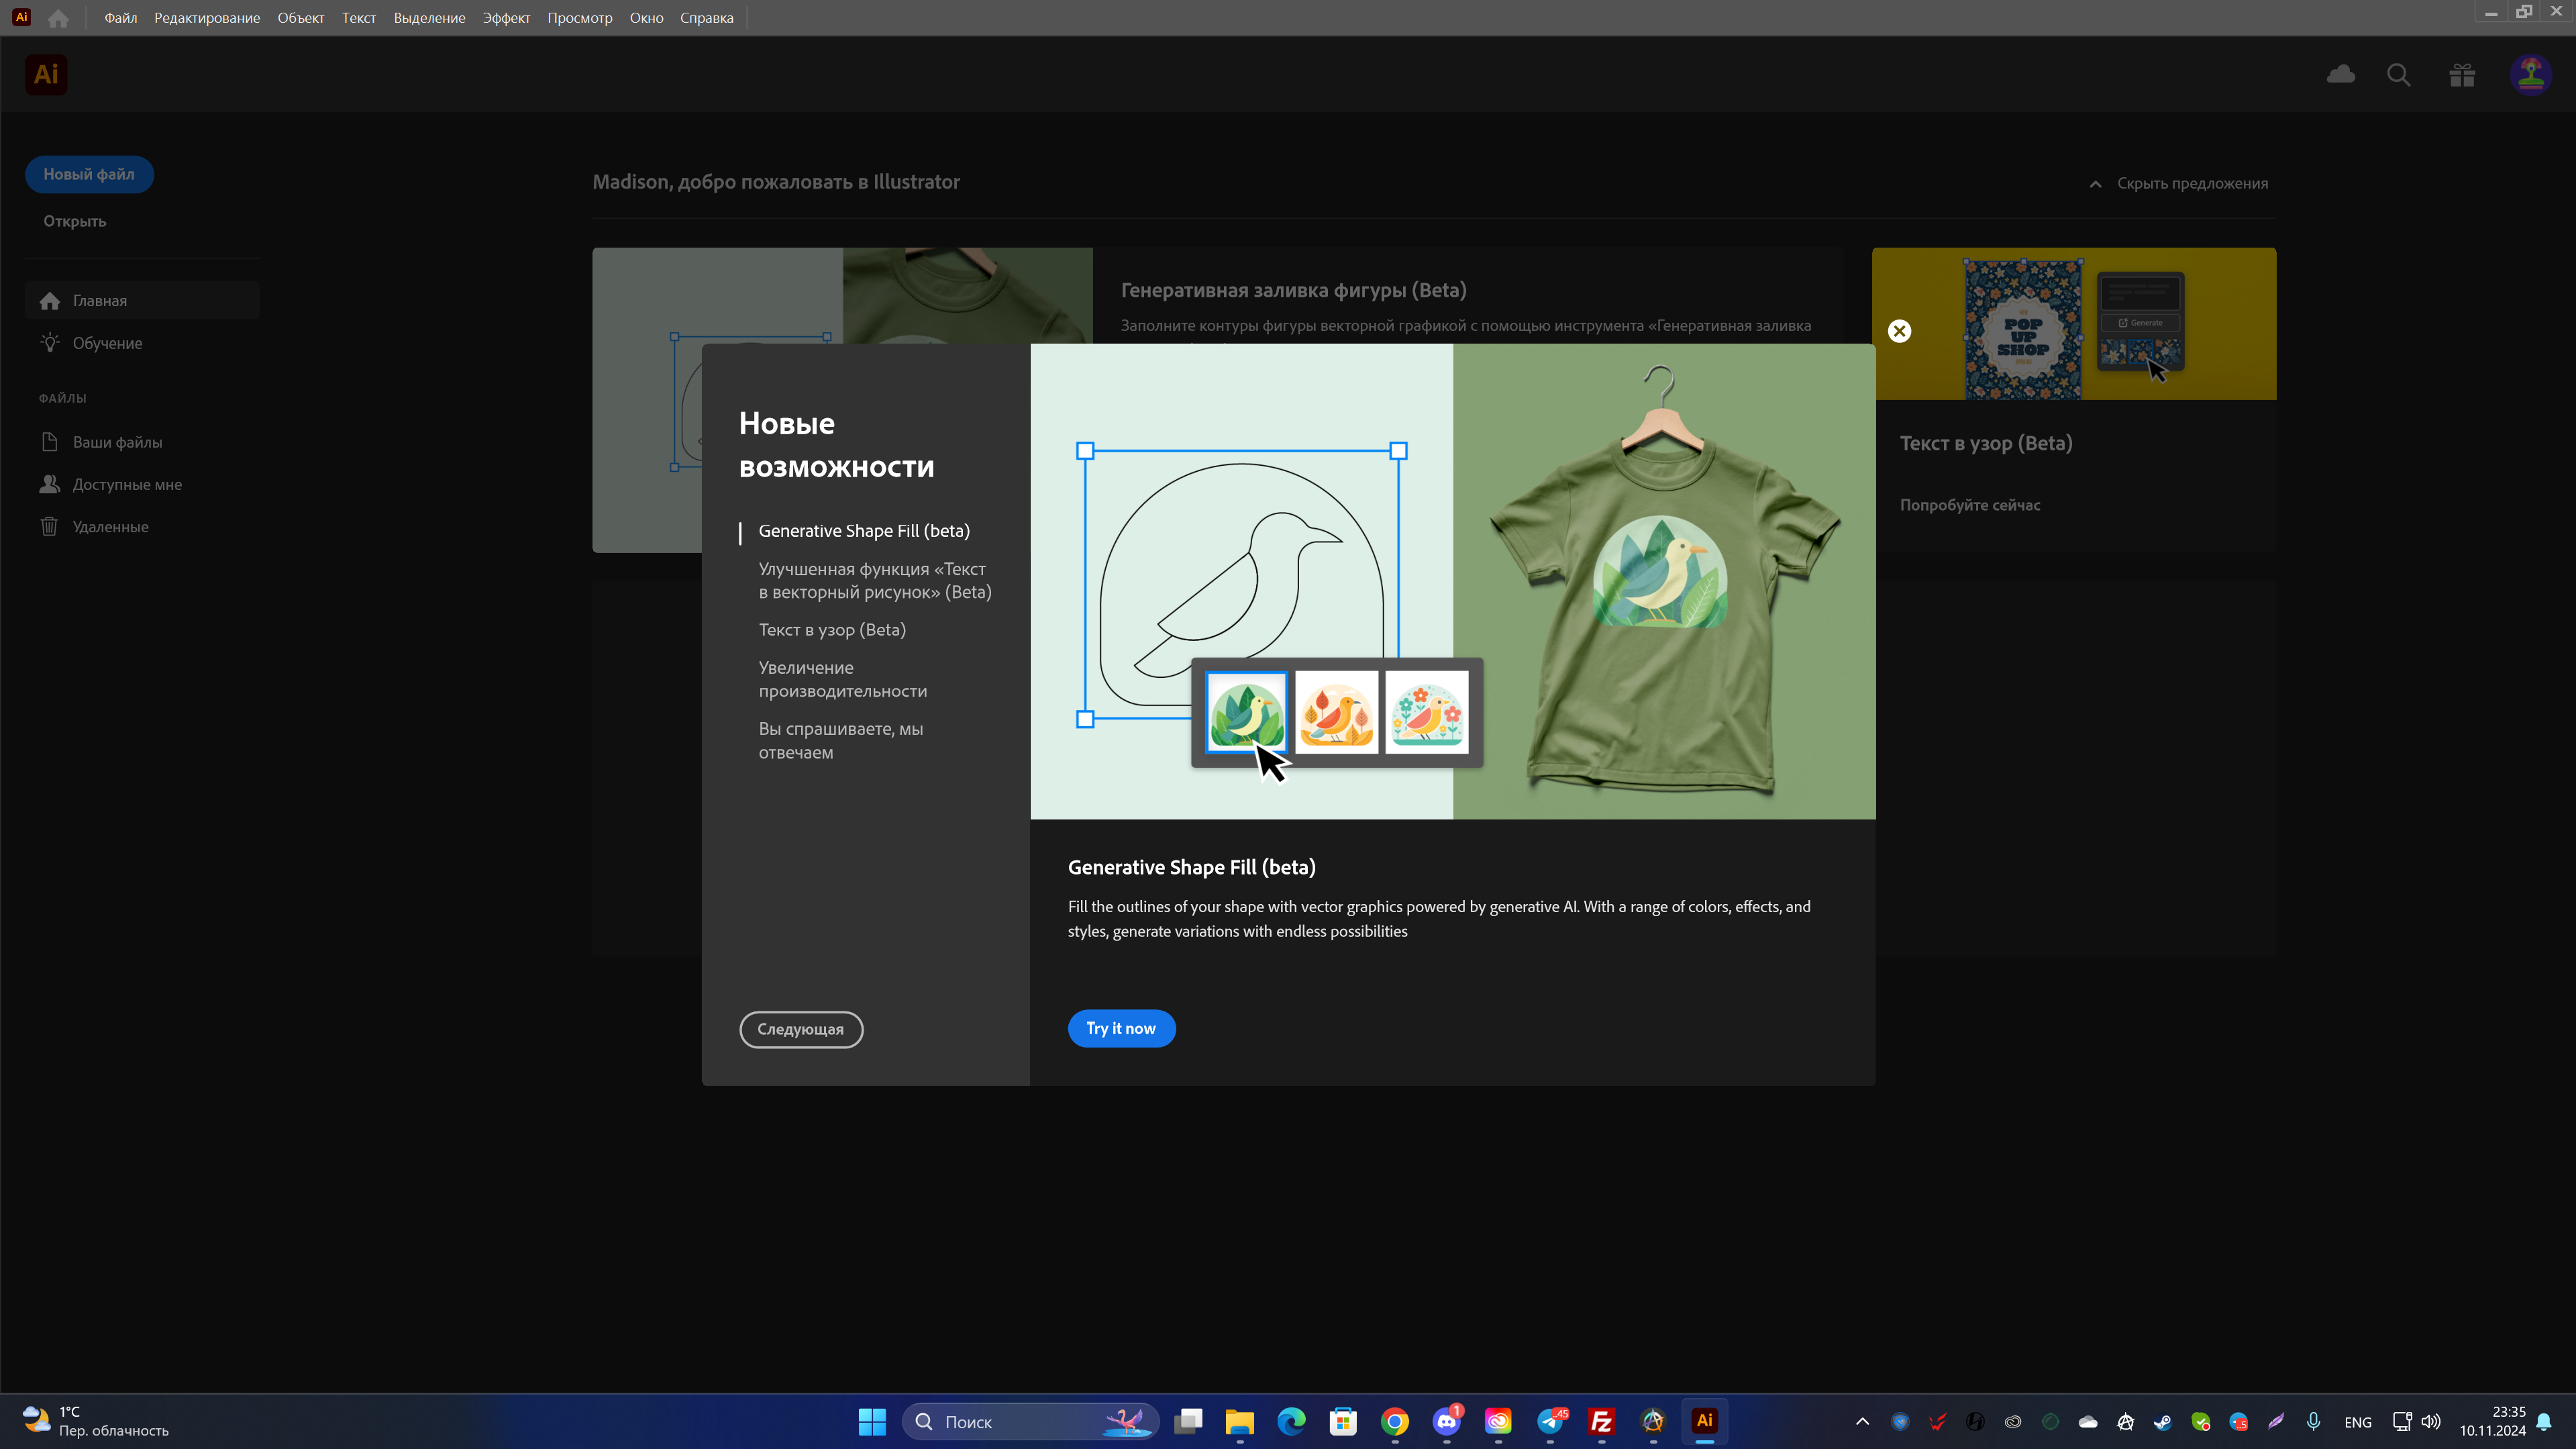Select Текст в узор (Beta) in feature list
The height and width of the screenshot is (1449, 2576).
pyautogui.click(x=832, y=630)
